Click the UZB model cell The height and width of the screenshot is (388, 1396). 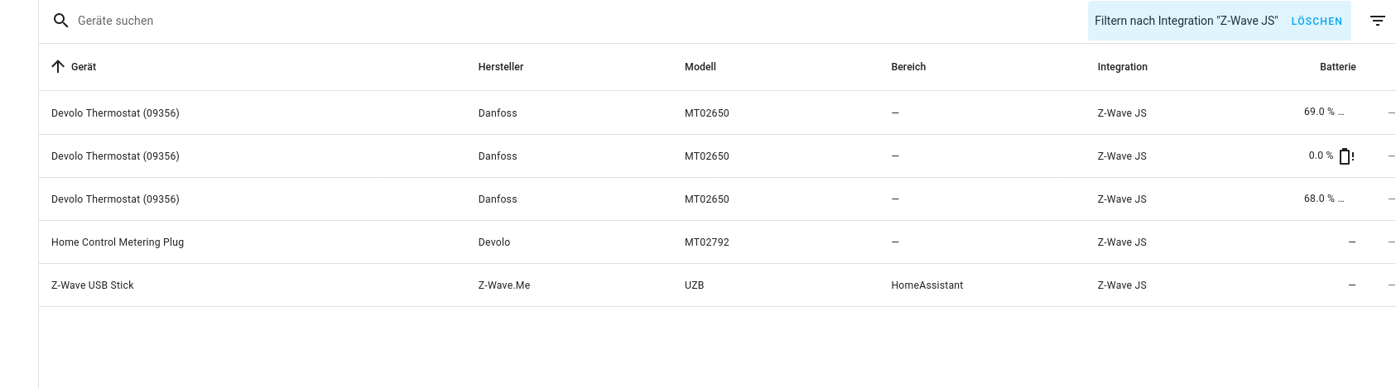(x=694, y=285)
